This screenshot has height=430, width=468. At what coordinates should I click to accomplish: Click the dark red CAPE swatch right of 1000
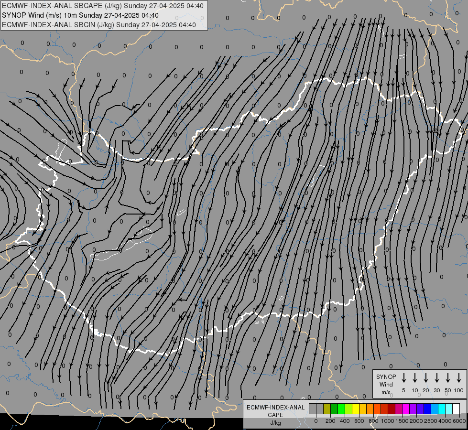click(x=392, y=408)
